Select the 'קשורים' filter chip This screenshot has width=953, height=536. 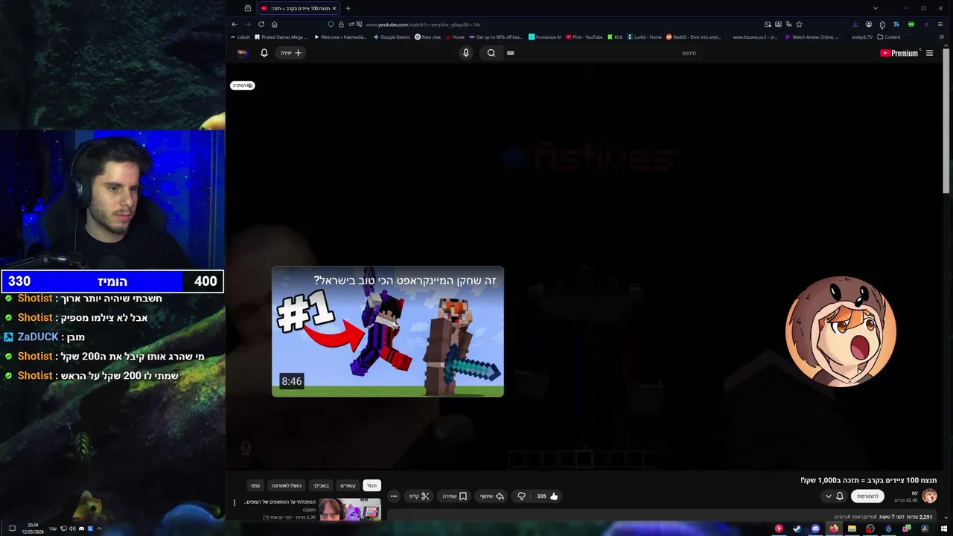348,485
